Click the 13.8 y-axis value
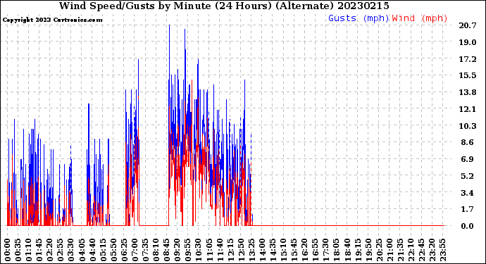 pyautogui.click(x=468, y=92)
